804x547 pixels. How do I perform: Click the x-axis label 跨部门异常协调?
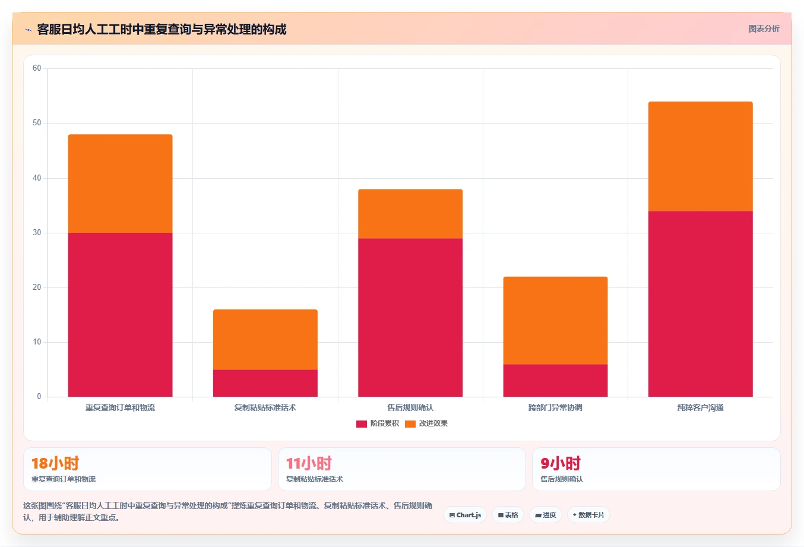(x=555, y=407)
